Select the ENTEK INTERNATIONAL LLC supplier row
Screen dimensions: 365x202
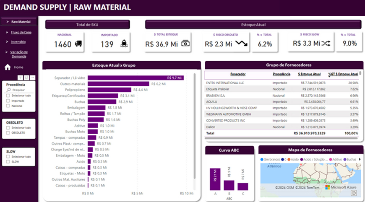pos(225,83)
